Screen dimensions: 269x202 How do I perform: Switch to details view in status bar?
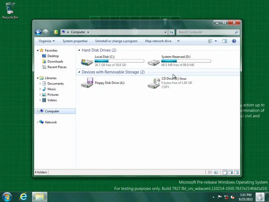click(210, 172)
